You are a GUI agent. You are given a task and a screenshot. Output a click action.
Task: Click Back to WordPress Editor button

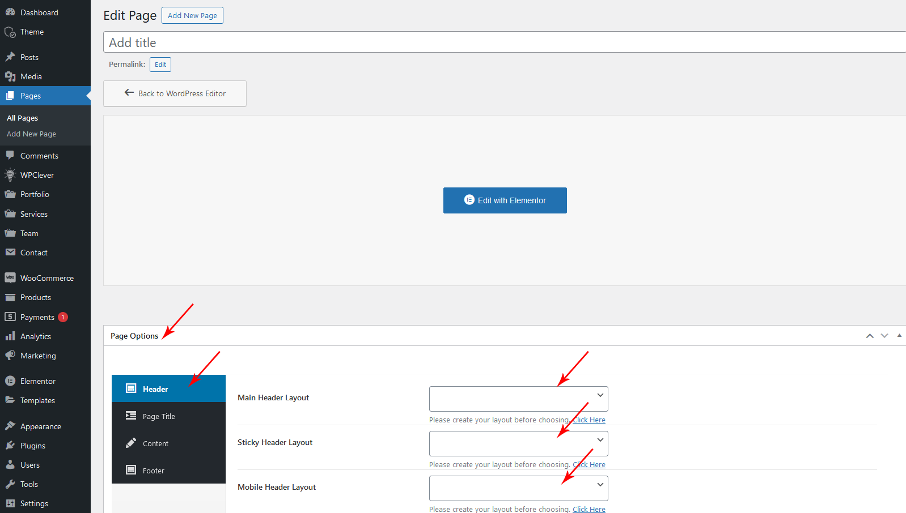[x=175, y=93]
